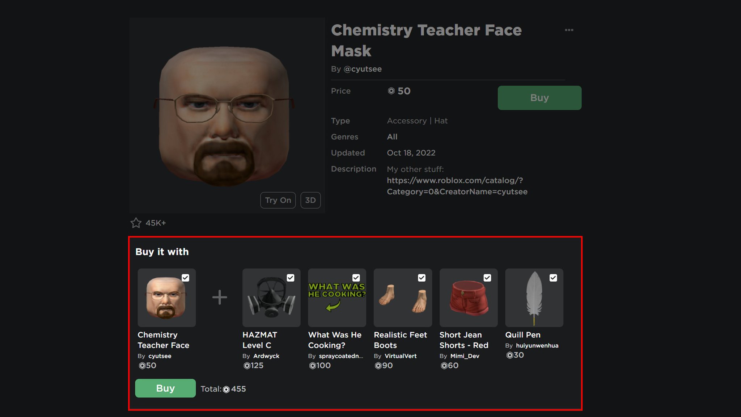This screenshot has width=741, height=417.
Task: Toggle Chemistry Teacher Face checkbox
Action: [186, 278]
